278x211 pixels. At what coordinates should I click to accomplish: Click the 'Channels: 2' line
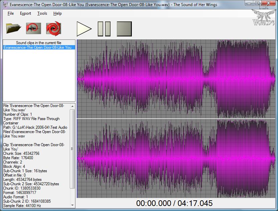coord(13,162)
